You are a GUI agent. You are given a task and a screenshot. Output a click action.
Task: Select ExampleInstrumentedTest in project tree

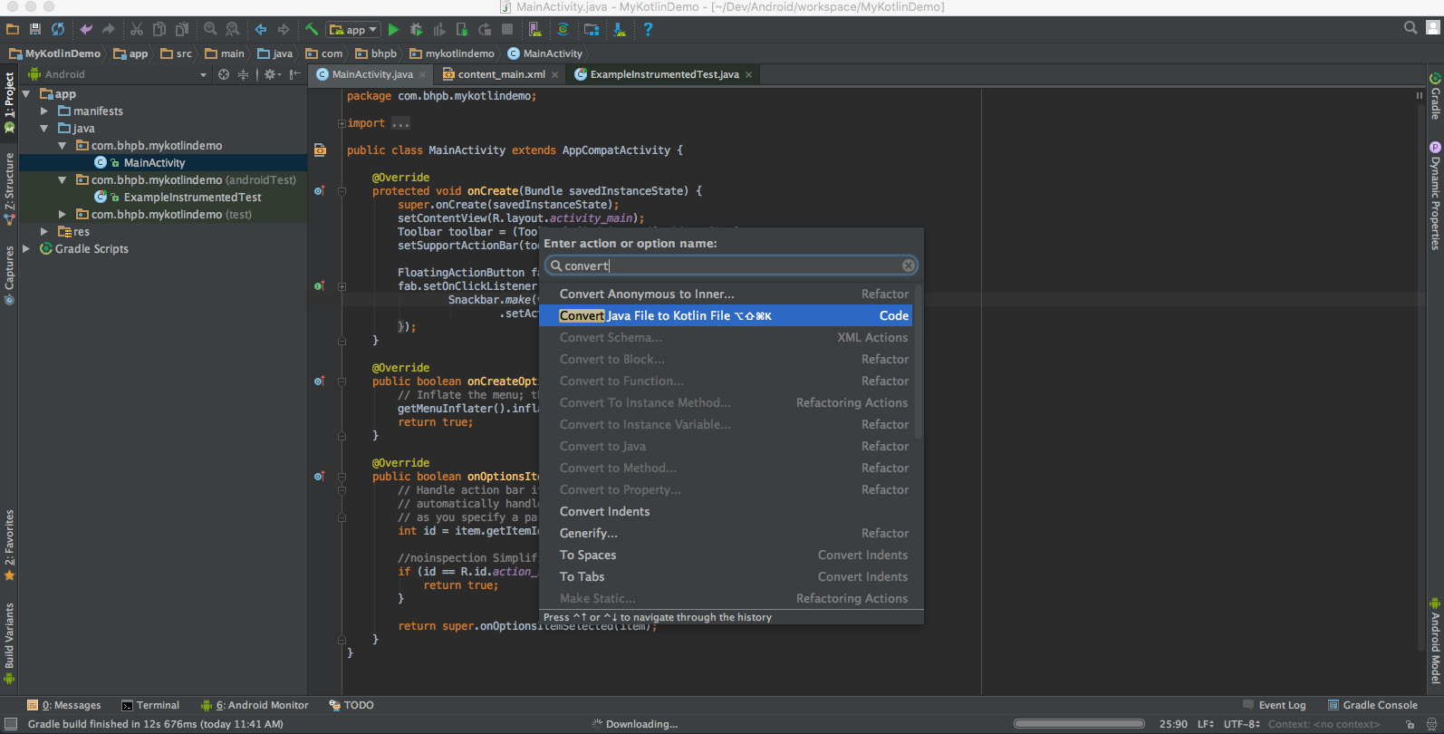tap(192, 198)
